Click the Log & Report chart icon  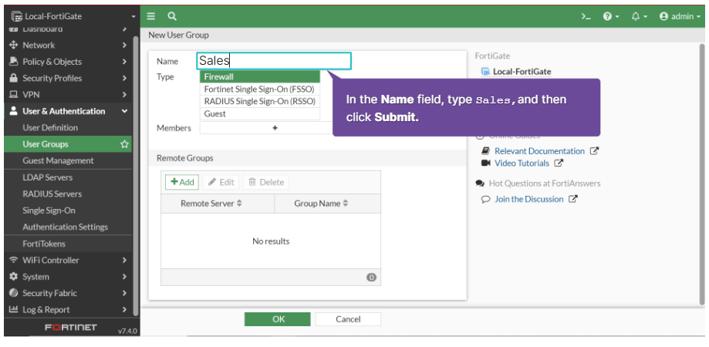point(13,309)
